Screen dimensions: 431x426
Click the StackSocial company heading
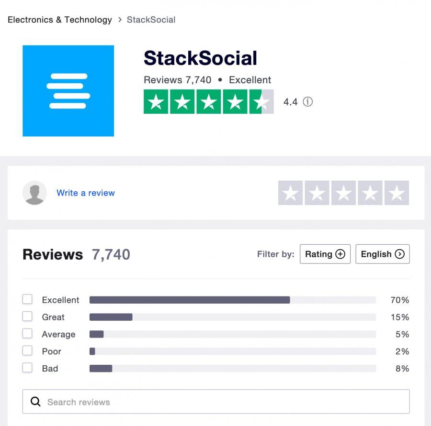(200, 58)
